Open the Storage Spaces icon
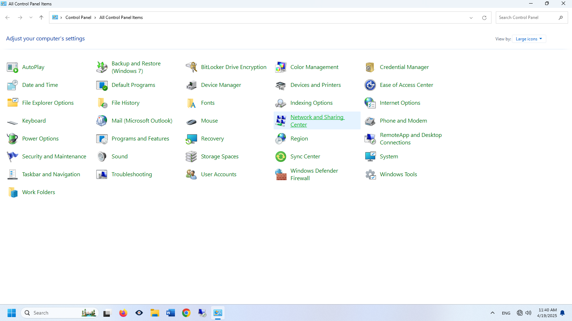This screenshot has height=321, width=572. [191, 157]
